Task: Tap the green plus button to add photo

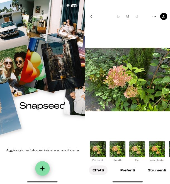Action: click(x=42, y=168)
